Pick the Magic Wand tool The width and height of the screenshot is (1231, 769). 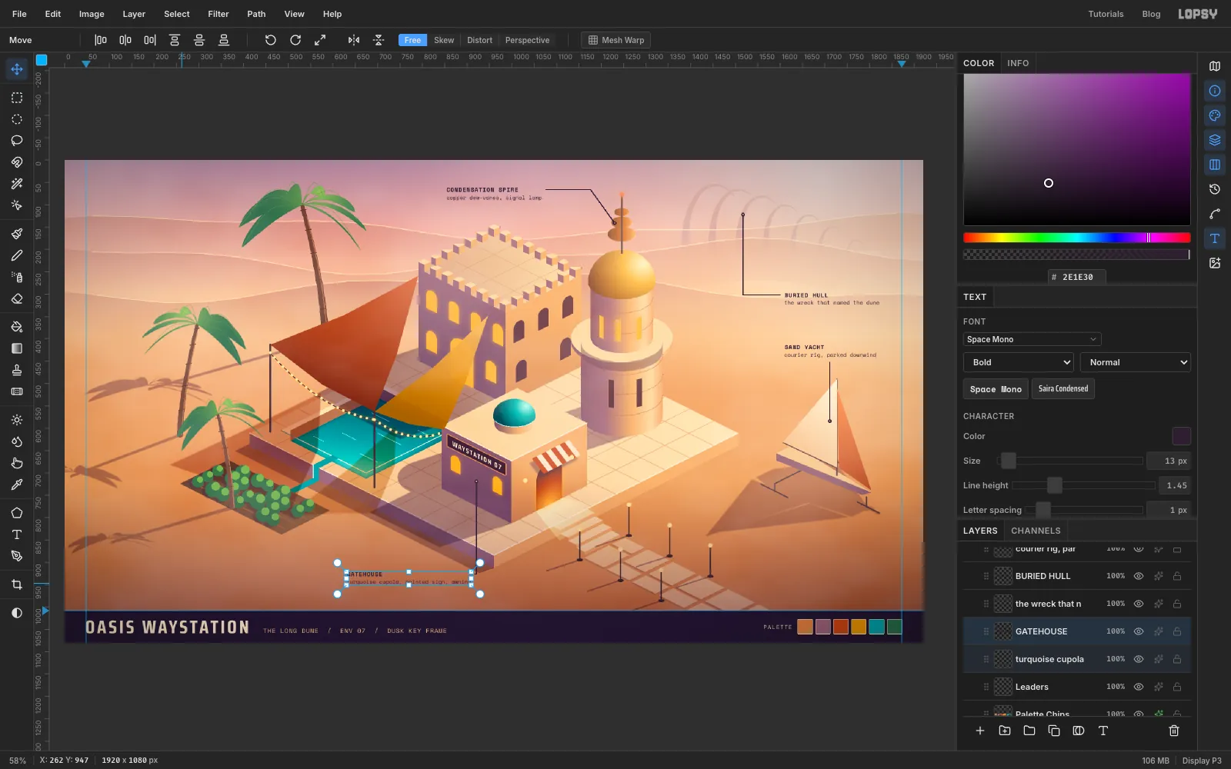pos(17,184)
